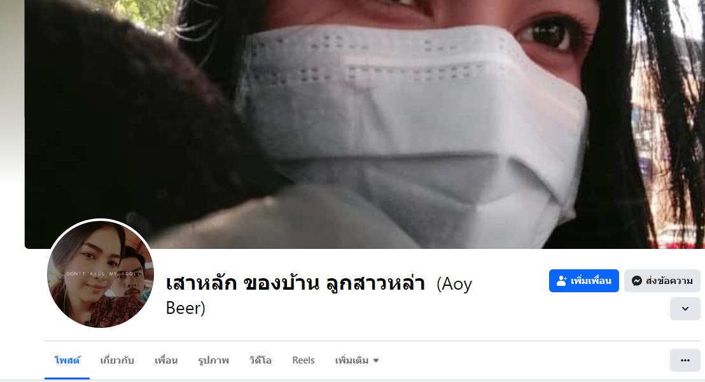Open the วิดีโอ tab
Viewport: 705px width, 382px height.
[260, 360]
